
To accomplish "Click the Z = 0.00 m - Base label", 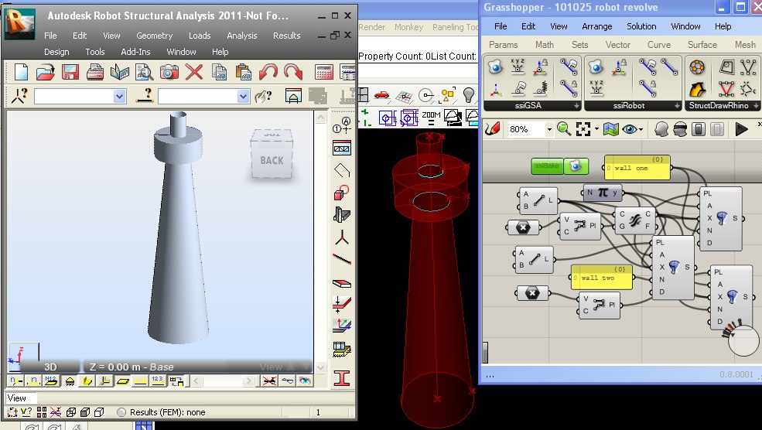I will (x=132, y=367).
